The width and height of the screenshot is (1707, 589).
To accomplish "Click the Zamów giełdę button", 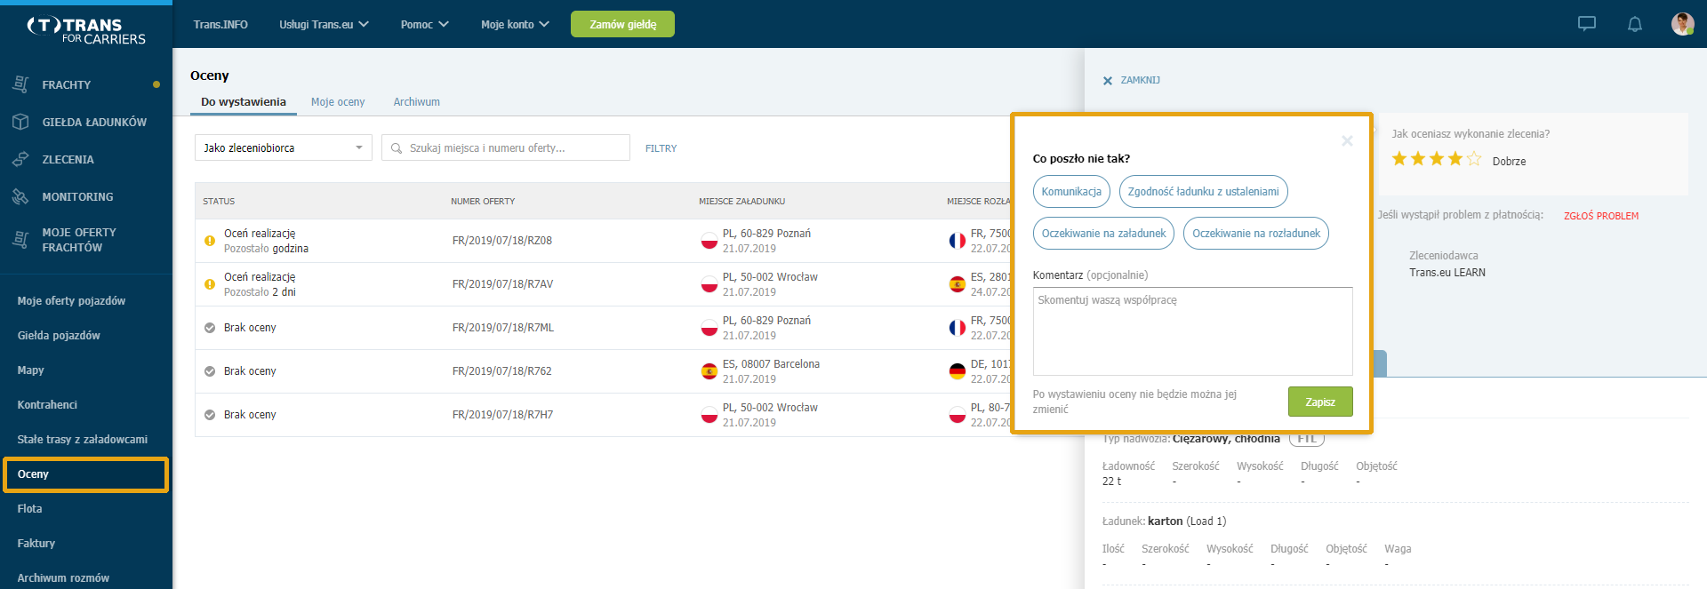I will pyautogui.click(x=622, y=24).
